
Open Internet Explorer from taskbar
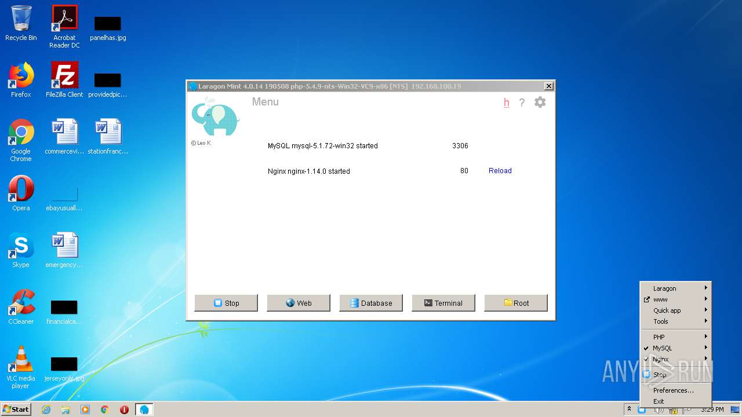tap(46, 409)
